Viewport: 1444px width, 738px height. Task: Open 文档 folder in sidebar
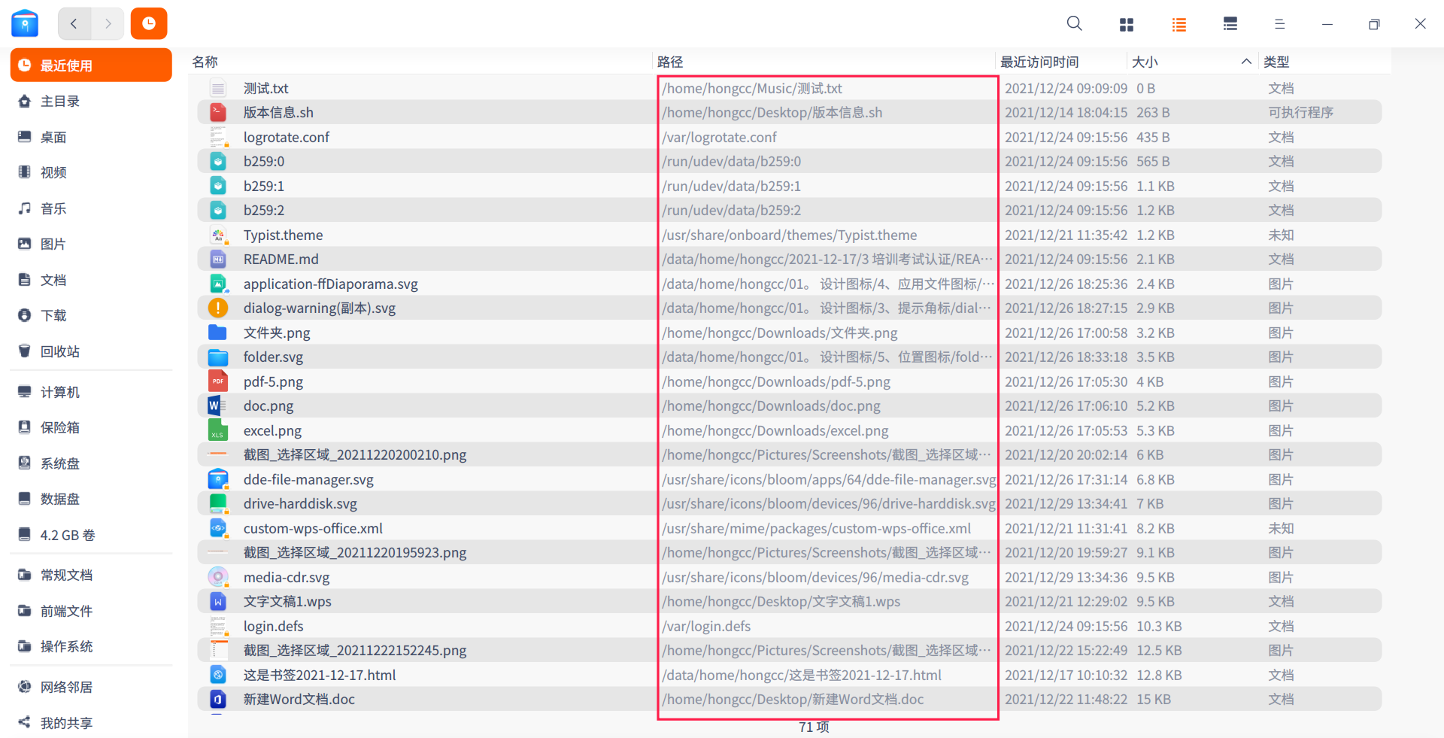91,280
